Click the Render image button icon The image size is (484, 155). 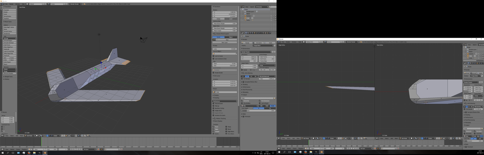[247, 43]
